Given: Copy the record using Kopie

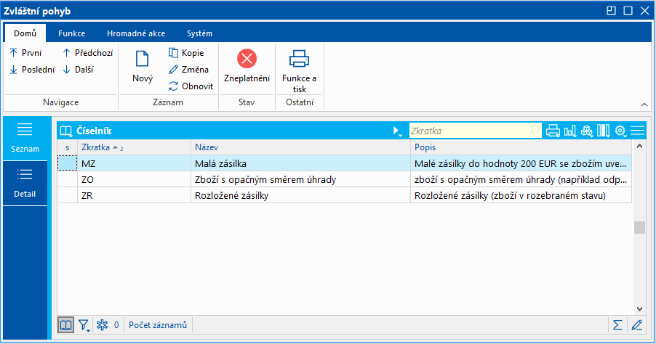Looking at the screenshot, I should point(186,53).
